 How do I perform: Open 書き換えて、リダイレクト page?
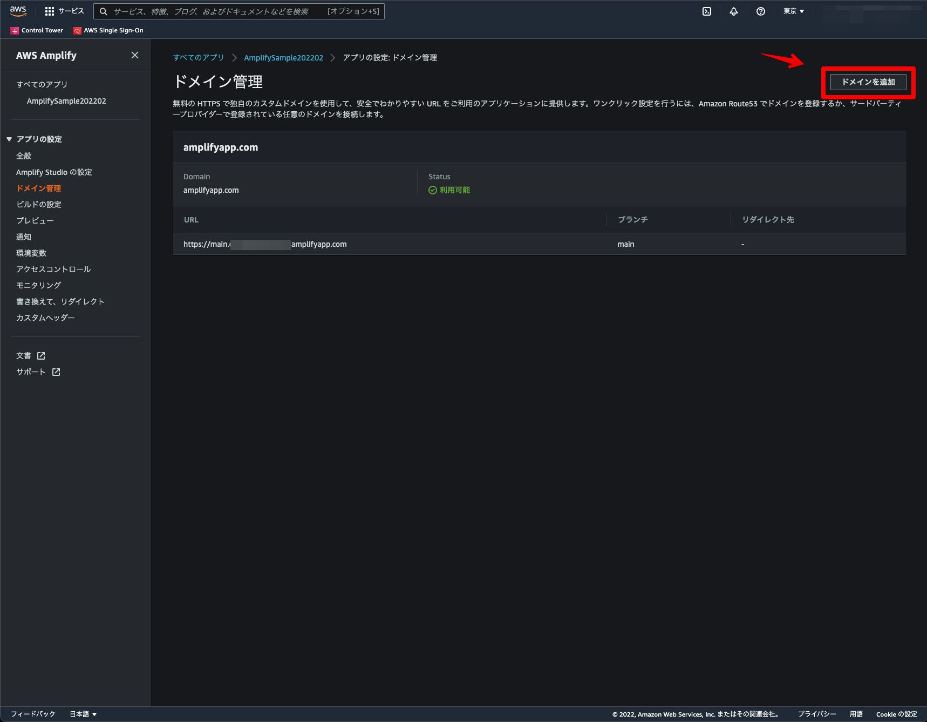[x=60, y=301]
